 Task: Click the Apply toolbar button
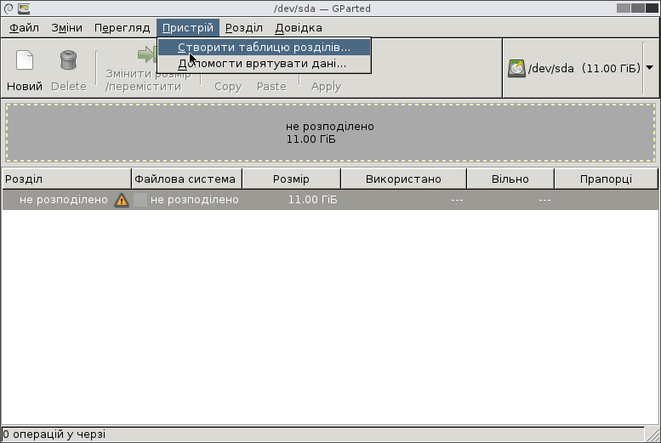(x=327, y=87)
